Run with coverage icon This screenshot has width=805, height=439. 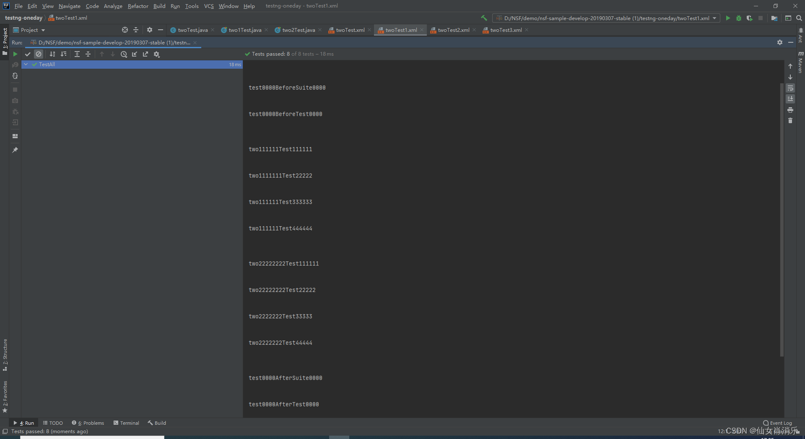click(750, 18)
